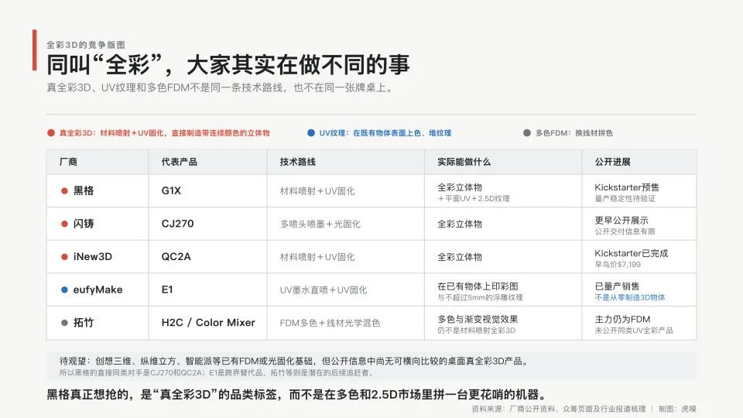Click the blue dot beside eufyMake
The height and width of the screenshot is (418, 743).
pos(64,290)
